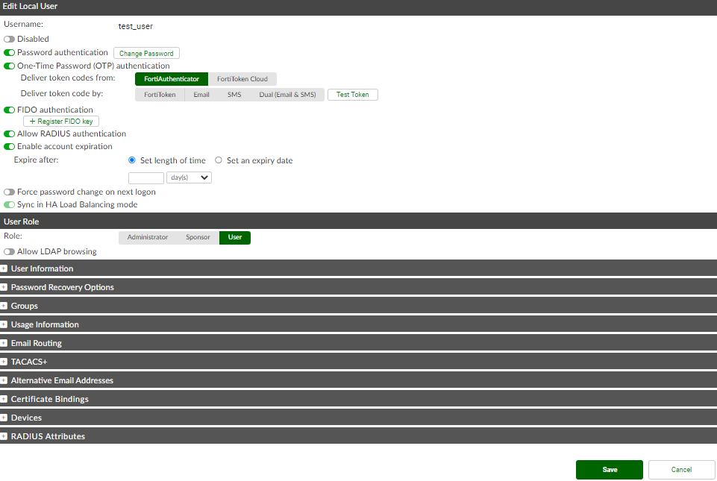Click the Test Token button
The width and height of the screenshot is (717, 481).
coord(353,95)
